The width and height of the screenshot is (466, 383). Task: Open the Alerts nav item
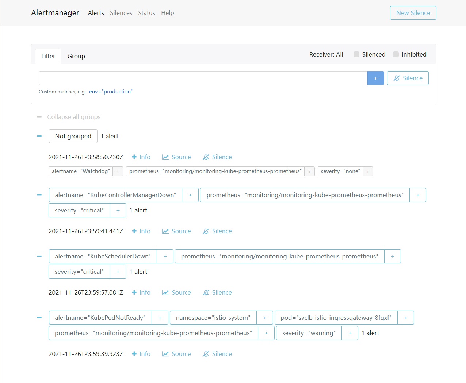point(96,13)
